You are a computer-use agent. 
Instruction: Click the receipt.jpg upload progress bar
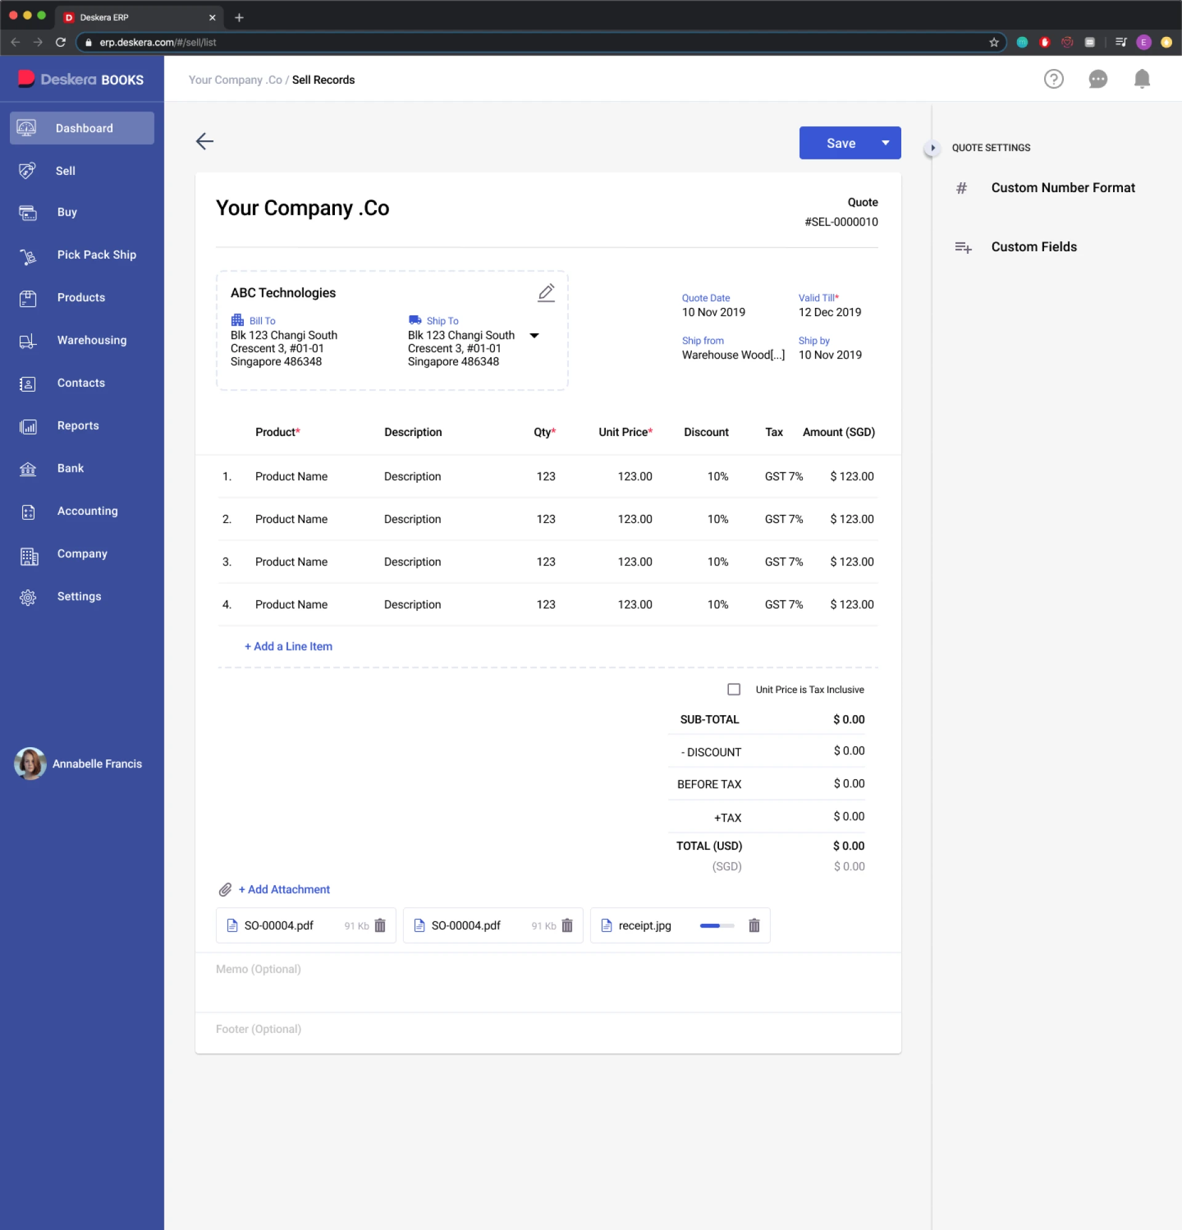(717, 925)
